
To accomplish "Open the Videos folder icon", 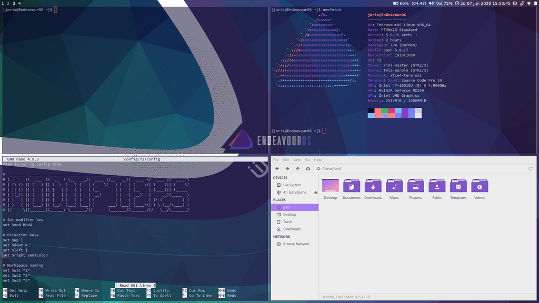I will pyautogui.click(x=480, y=186).
